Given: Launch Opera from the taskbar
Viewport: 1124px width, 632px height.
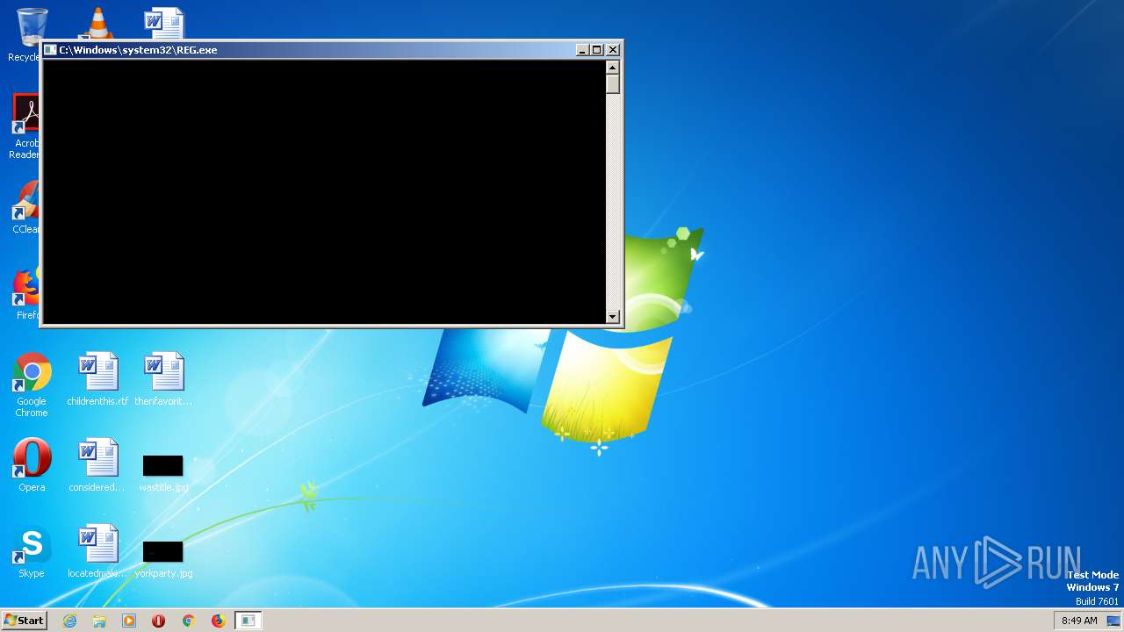Looking at the screenshot, I should point(159,621).
